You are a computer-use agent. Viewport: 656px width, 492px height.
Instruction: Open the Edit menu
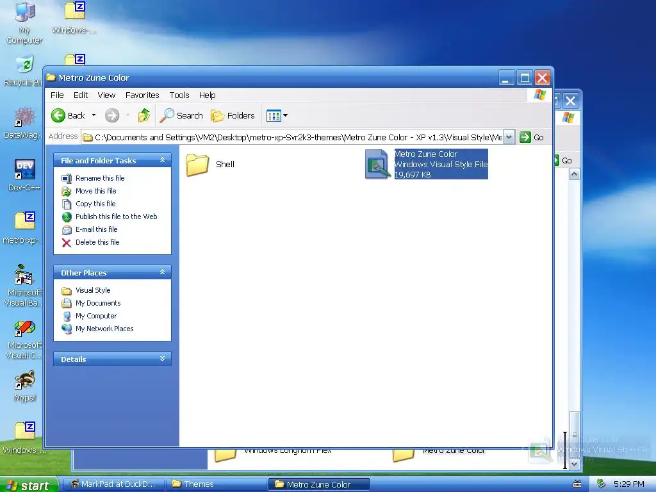(x=81, y=95)
